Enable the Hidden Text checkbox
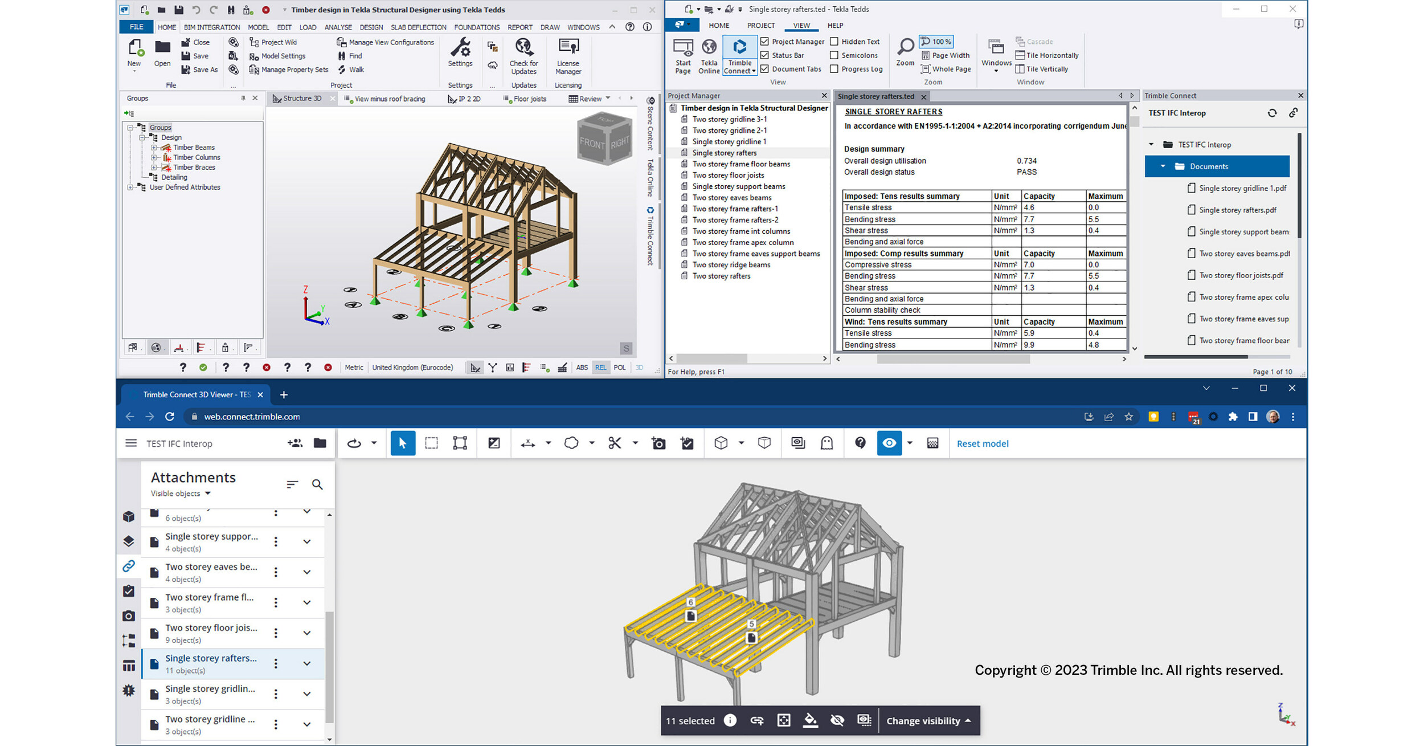This screenshot has width=1424, height=746. [834, 42]
